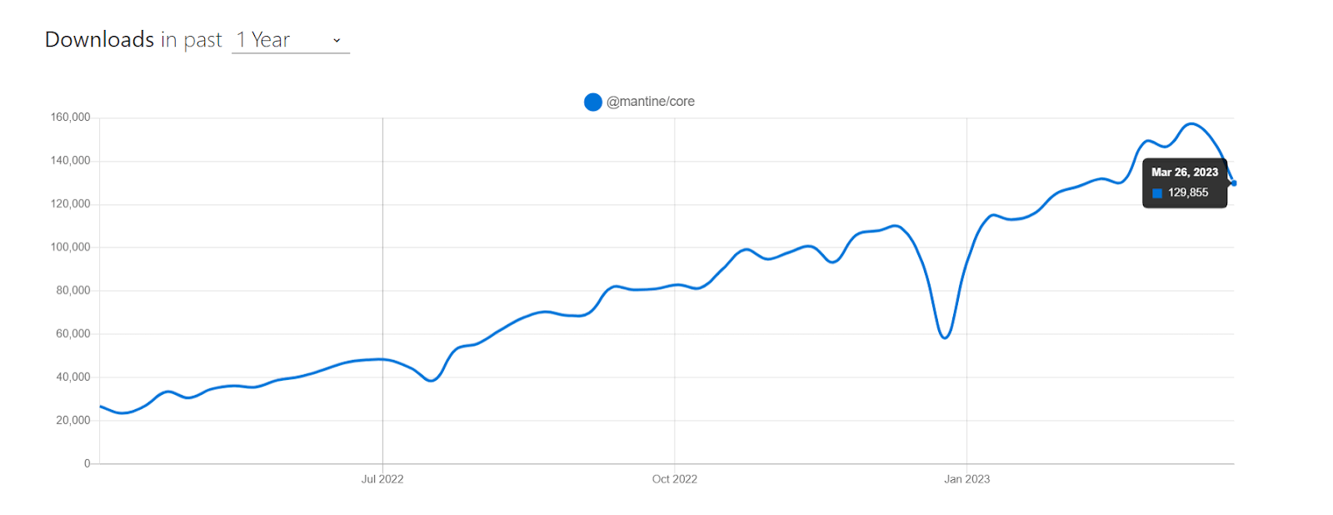
Task: Click the 0 y-axis label
Action: pyautogui.click(x=87, y=463)
